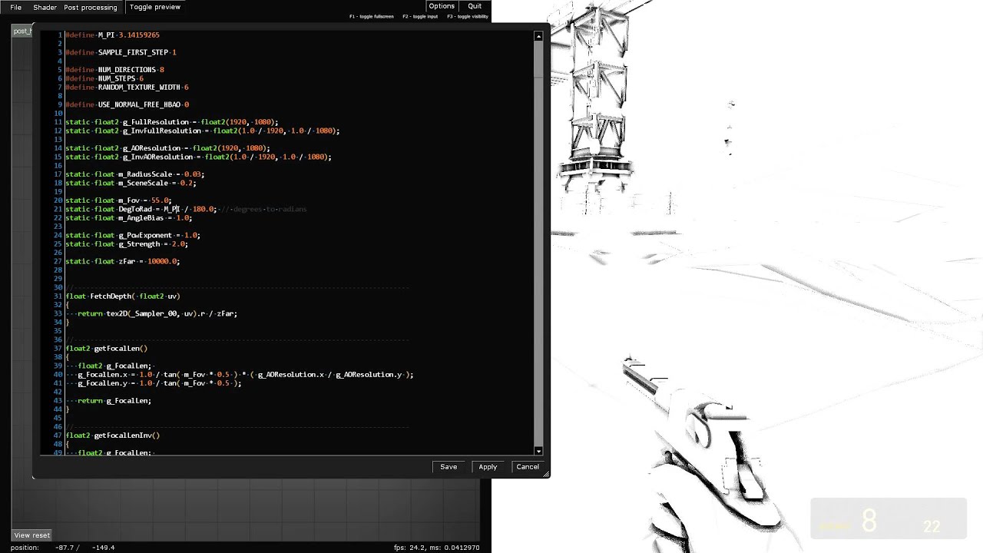Click RANDOM_TEXTURE_WIDTH on line 7

pyautogui.click(x=139, y=88)
